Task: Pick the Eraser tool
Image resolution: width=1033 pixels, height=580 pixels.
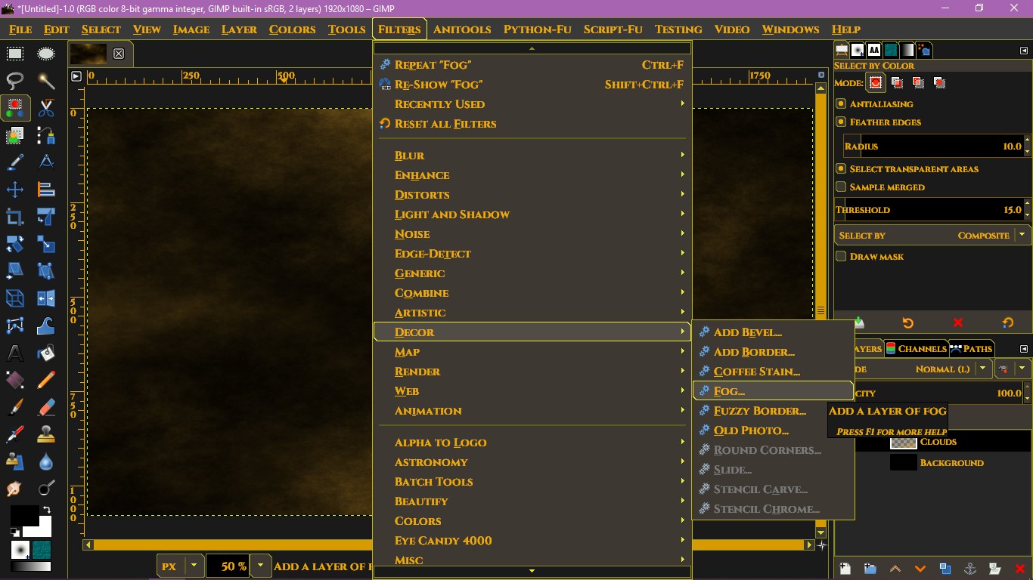Action: 46,407
